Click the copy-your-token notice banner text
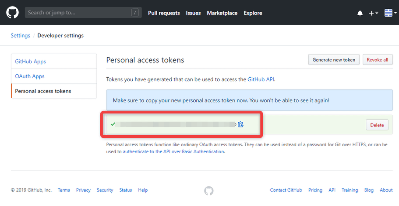This screenshot has width=399, height=206. tap(221, 100)
